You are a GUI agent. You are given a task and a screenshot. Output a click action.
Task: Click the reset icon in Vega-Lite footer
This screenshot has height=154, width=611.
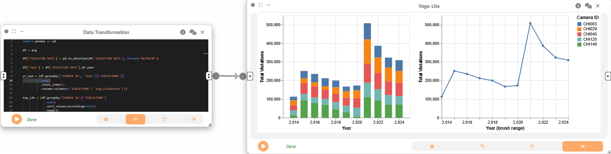(x=532, y=146)
